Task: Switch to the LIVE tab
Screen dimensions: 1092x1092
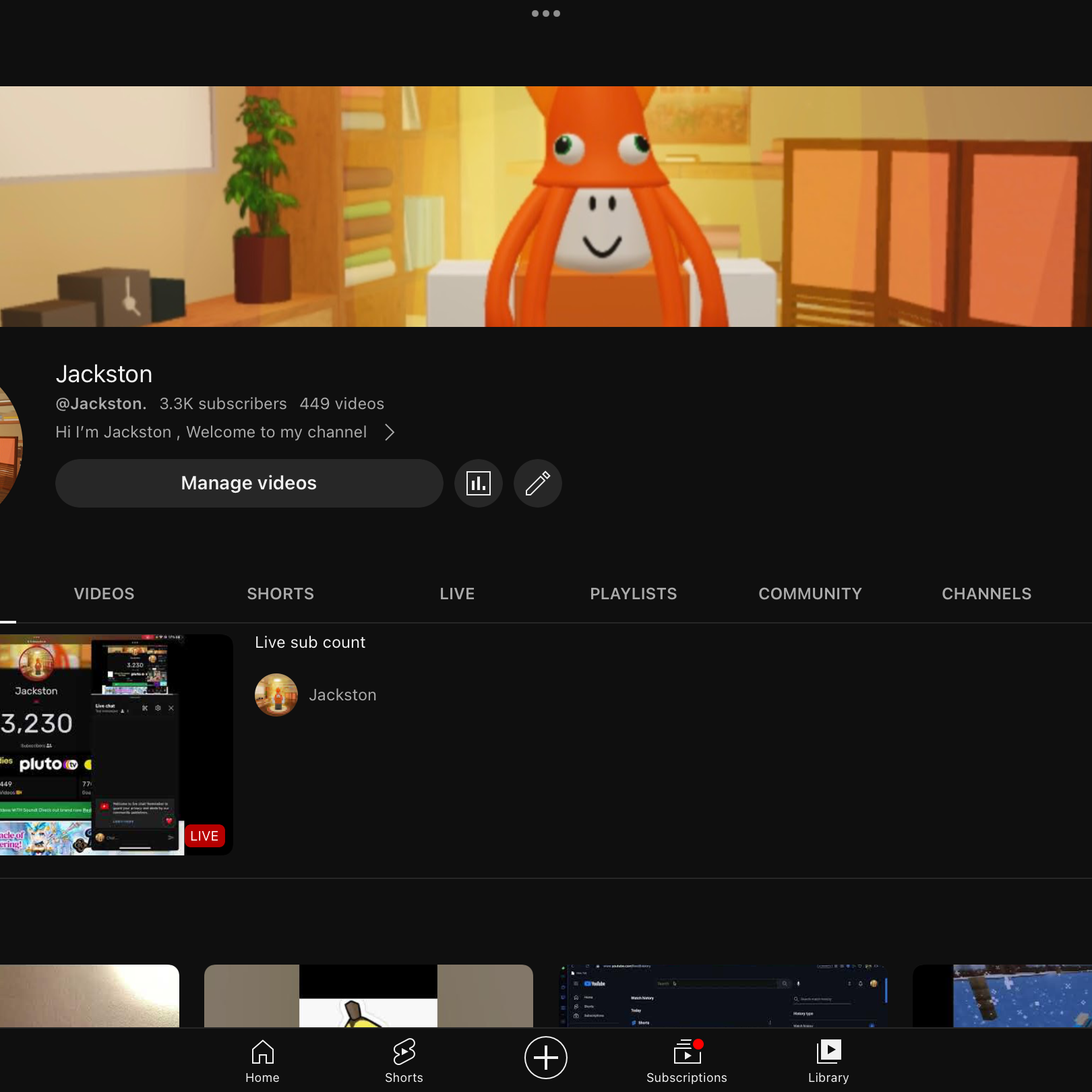Action: point(457,594)
